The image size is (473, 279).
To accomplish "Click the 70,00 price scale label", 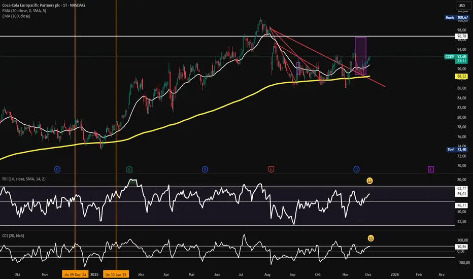I will tap(462, 165).
